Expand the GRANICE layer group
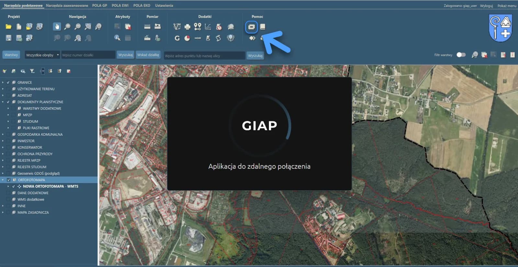This screenshot has height=267, width=518. tap(3, 82)
